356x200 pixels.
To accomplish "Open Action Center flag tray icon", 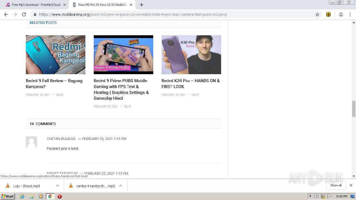I will [330, 196].
